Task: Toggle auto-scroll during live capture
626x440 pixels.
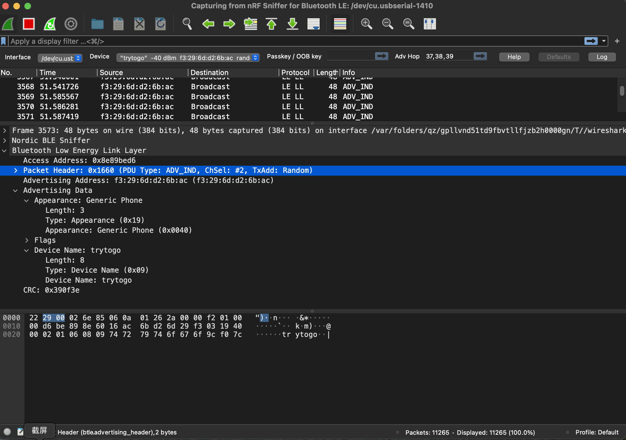Action: click(314, 24)
